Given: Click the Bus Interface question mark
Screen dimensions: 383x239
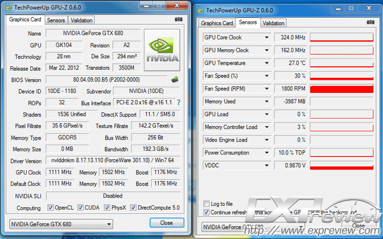Looking at the screenshot, I should click(x=179, y=103).
